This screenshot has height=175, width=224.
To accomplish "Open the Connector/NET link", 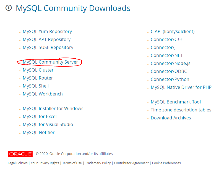I will pos(167,55).
